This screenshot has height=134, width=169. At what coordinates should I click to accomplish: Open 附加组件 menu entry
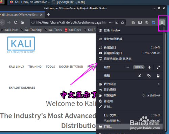coord(129,95)
